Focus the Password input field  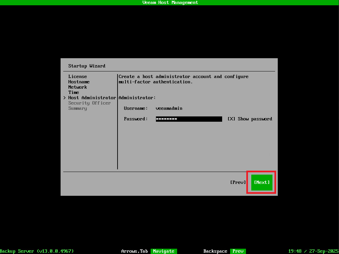(x=189, y=119)
